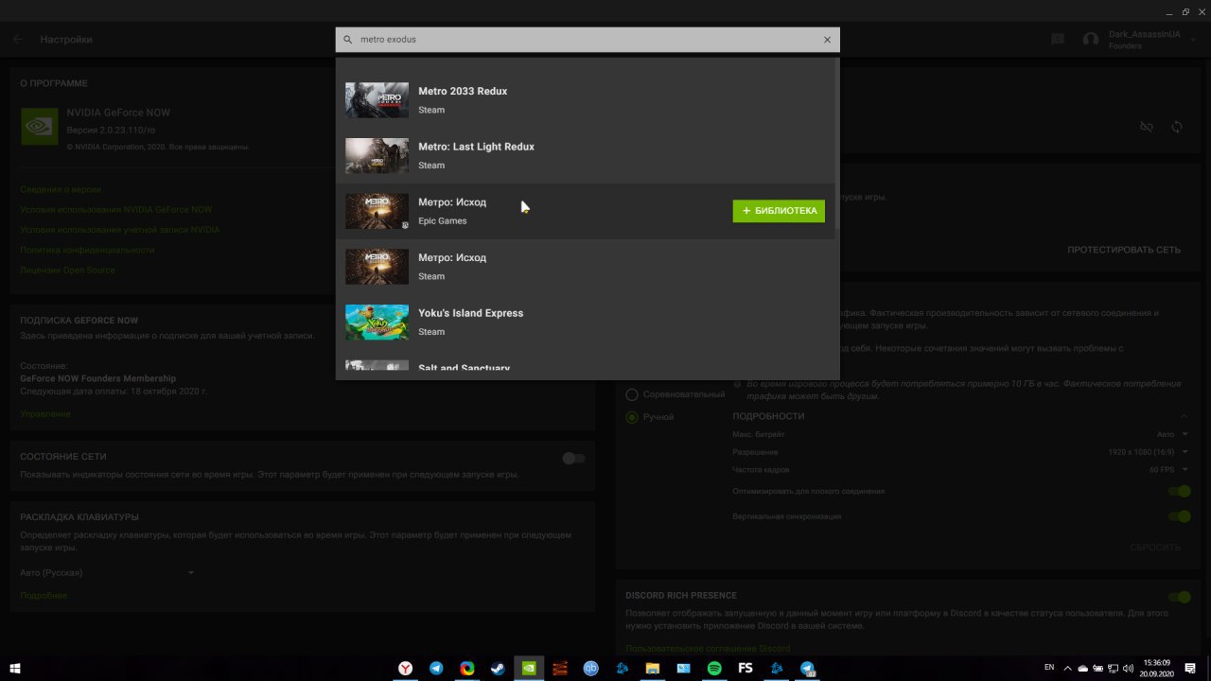Click into the metro exodus search field

[587, 40]
